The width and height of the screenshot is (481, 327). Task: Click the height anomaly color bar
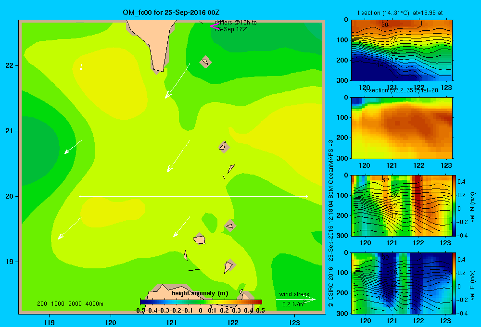tap(201, 302)
